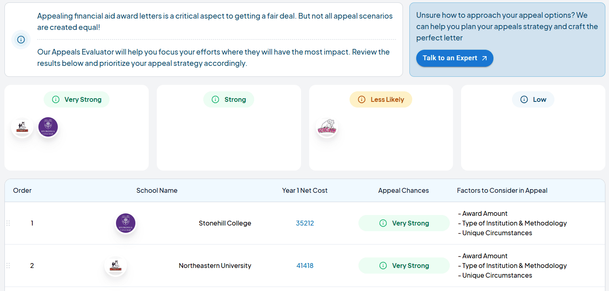Open Stonehill College net cost 35212
The image size is (609, 291).
305,223
